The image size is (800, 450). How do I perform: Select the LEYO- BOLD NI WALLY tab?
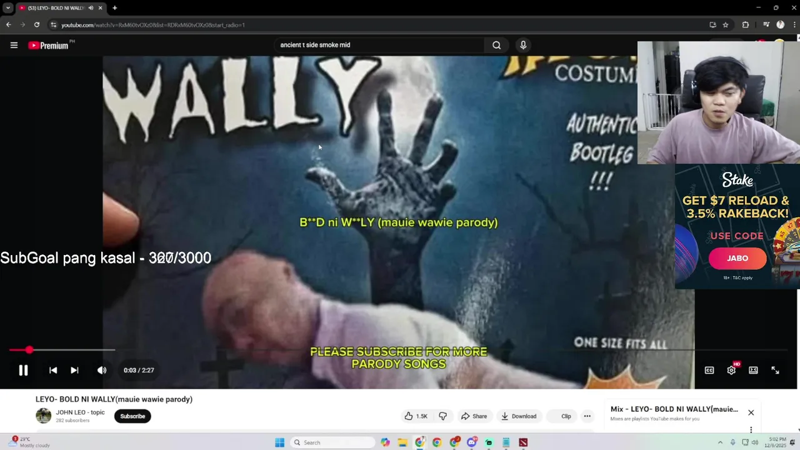pyautogui.click(x=55, y=8)
